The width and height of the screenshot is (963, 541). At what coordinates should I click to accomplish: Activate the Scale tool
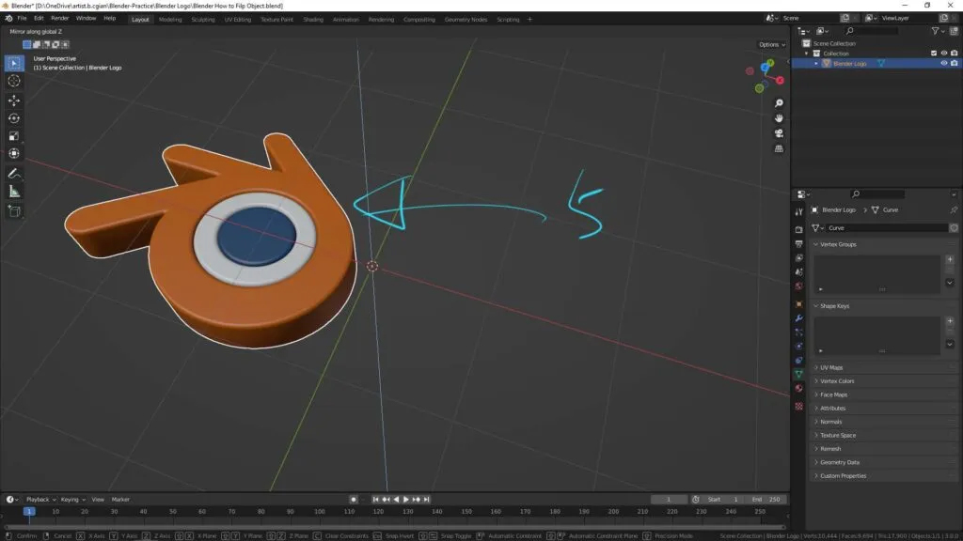tap(13, 135)
